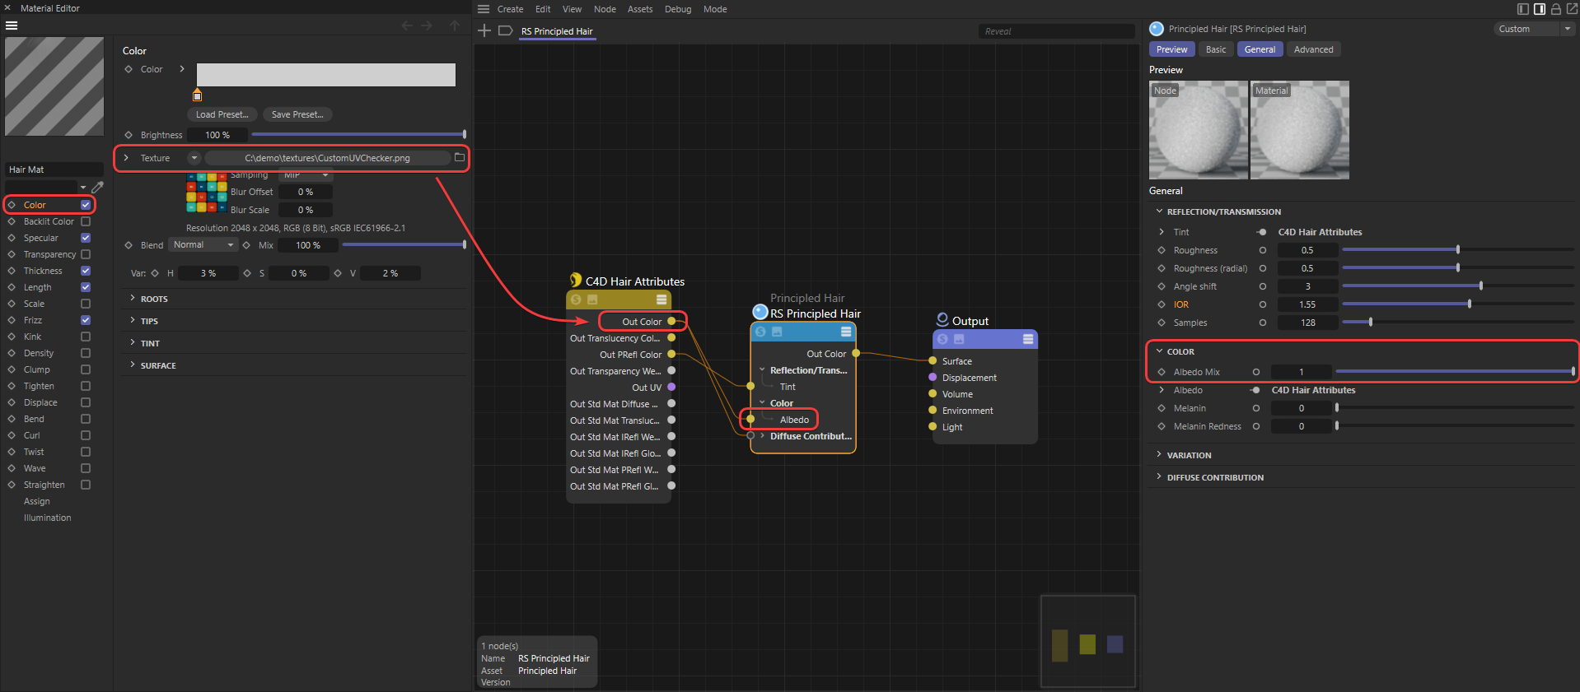1580x692 pixels.
Task: Click the plus icon in node editor
Action: (484, 30)
